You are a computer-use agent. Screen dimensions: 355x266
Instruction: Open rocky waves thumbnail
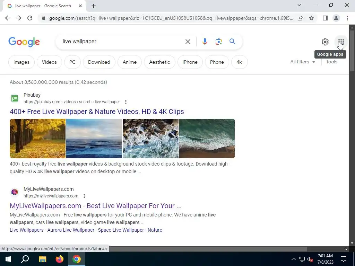point(150,139)
